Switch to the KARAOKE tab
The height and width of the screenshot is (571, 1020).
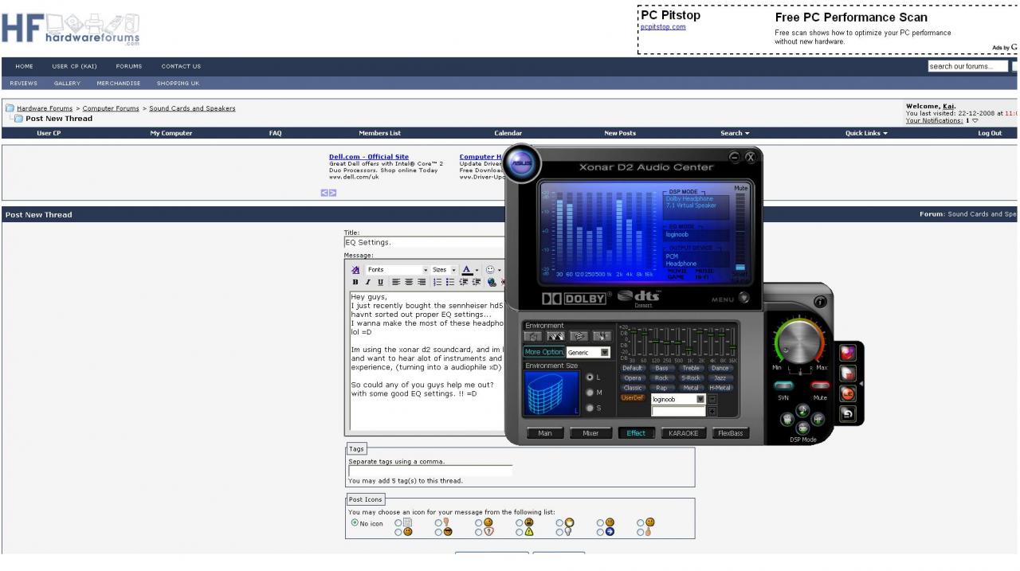683,433
